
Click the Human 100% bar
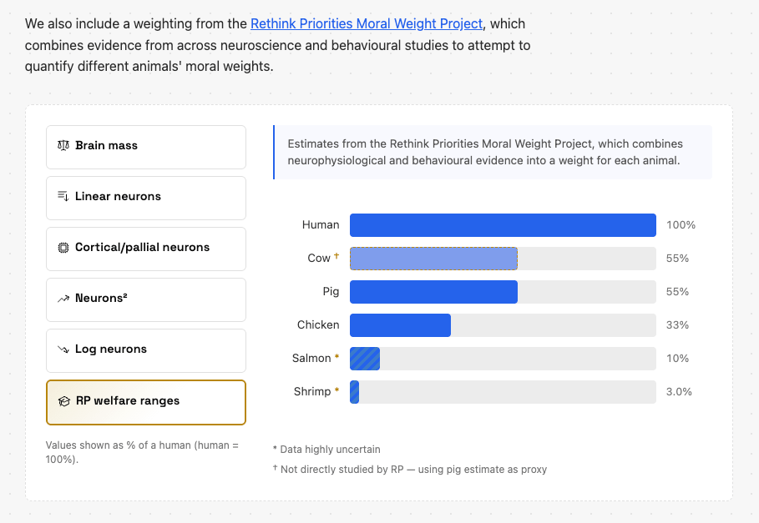pyautogui.click(x=503, y=225)
